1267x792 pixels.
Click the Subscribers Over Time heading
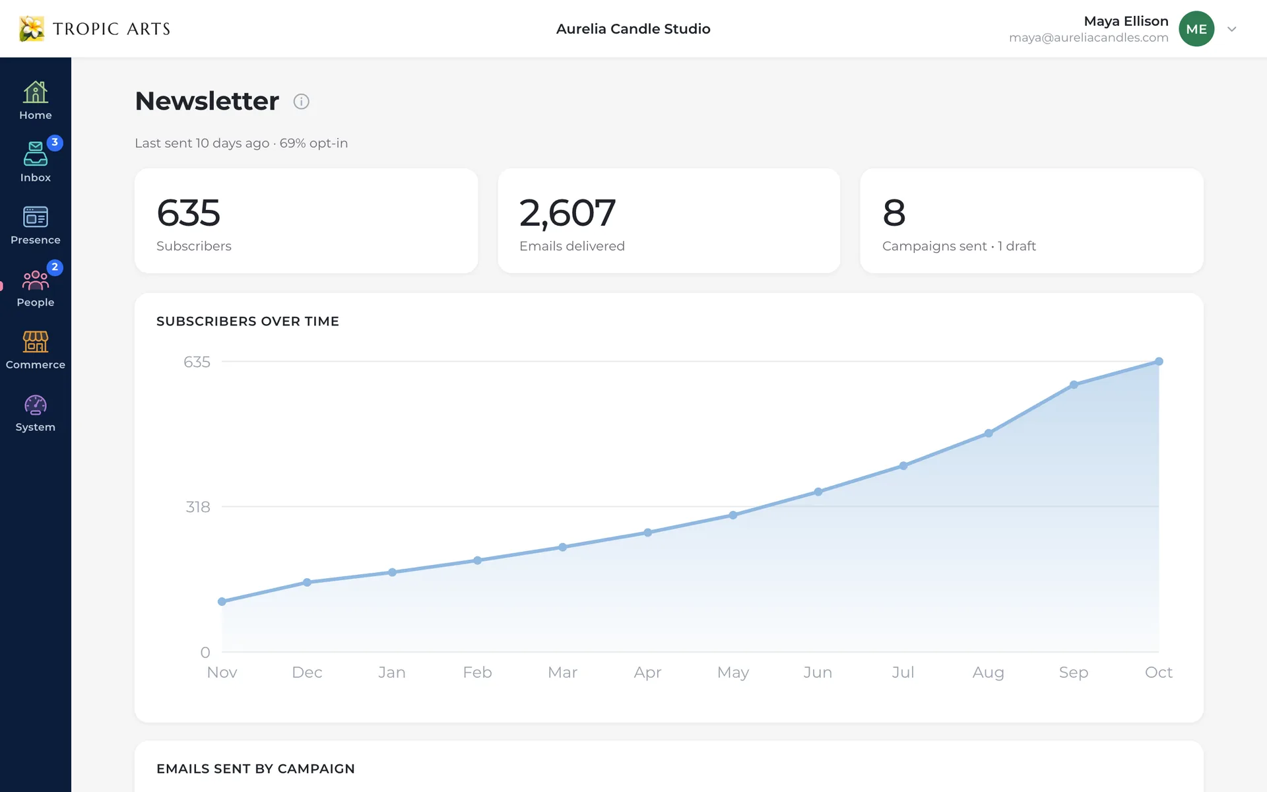coord(247,321)
